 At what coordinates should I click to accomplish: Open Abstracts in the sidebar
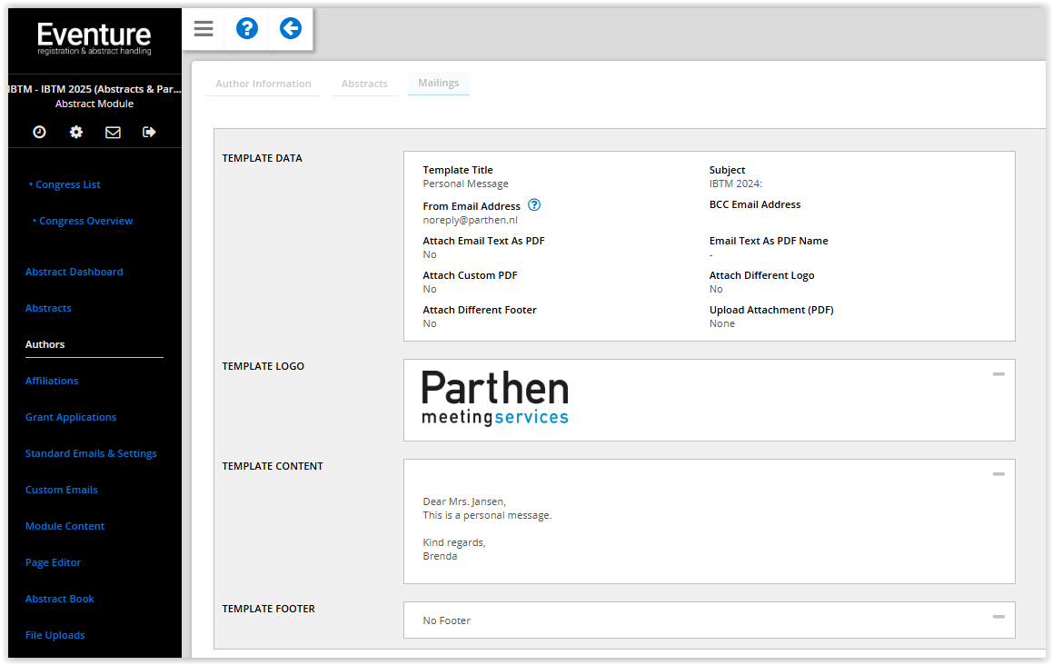click(x=48, y=308)
